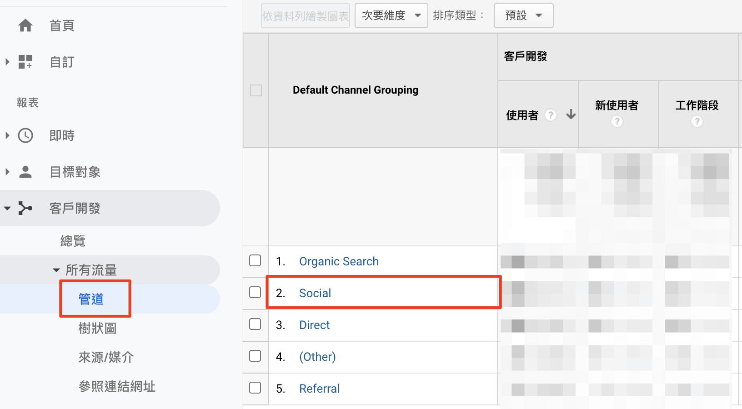Screen dimensions: 742x409
Task: Click the sort arrow in 使用者 column
Action: pyautogui.click(x=571, y=115)
